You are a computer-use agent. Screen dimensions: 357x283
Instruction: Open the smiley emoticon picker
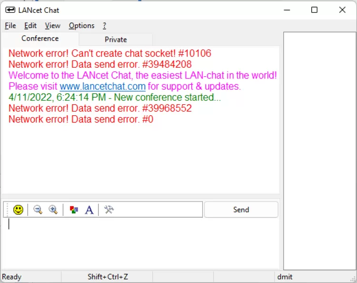[x=18, y=210]
